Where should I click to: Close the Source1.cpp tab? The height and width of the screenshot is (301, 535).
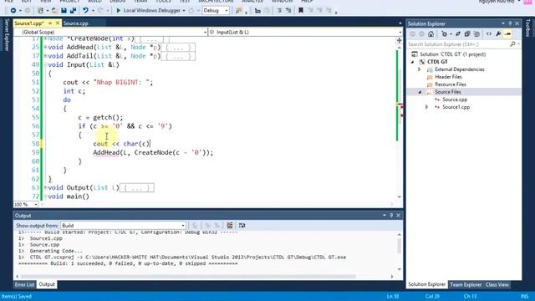pyautogui.click(x=58, y=23)
